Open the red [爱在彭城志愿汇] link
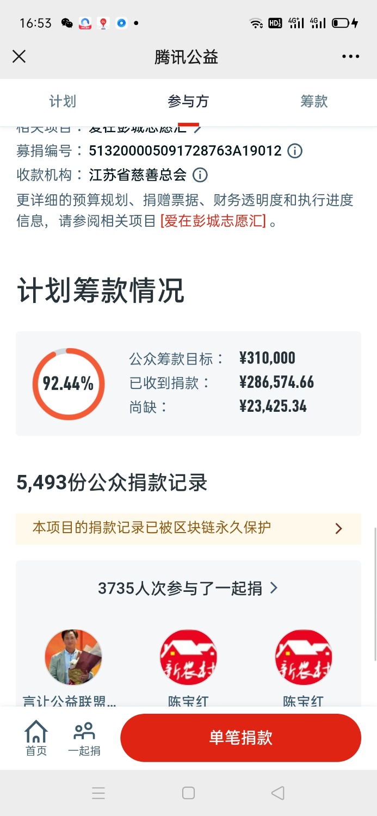The image size is (377, 816). pos(213,222)
